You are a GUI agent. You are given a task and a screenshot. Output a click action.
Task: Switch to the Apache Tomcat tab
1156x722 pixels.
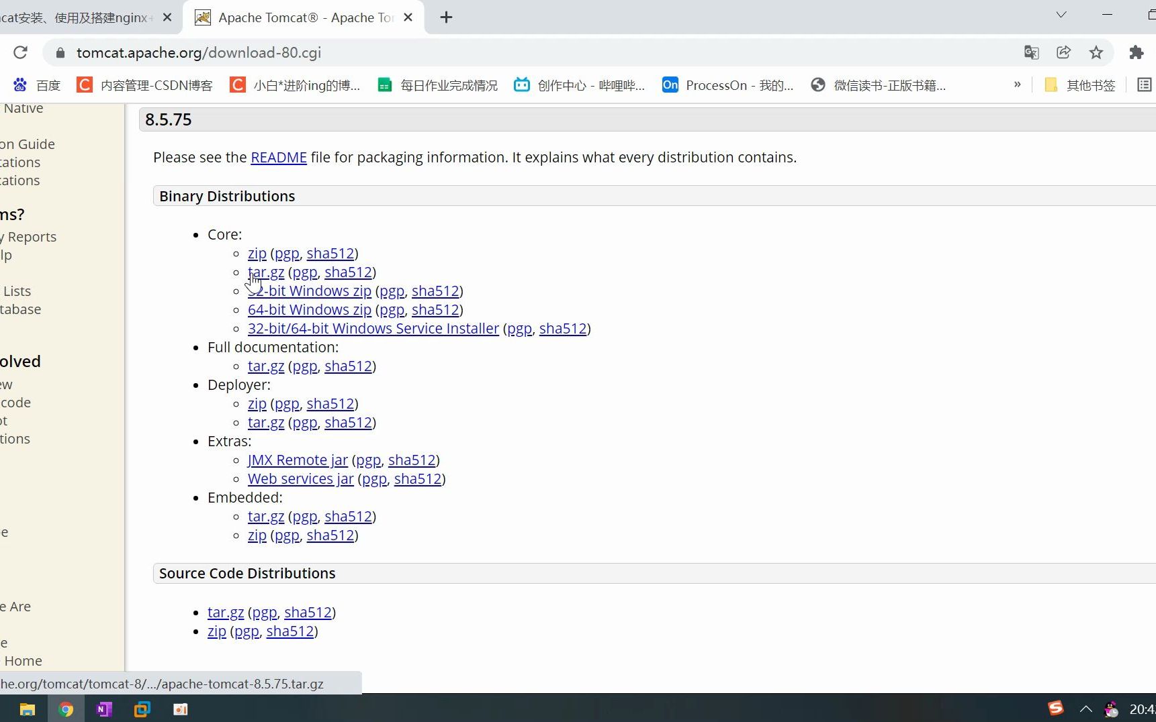302,17
